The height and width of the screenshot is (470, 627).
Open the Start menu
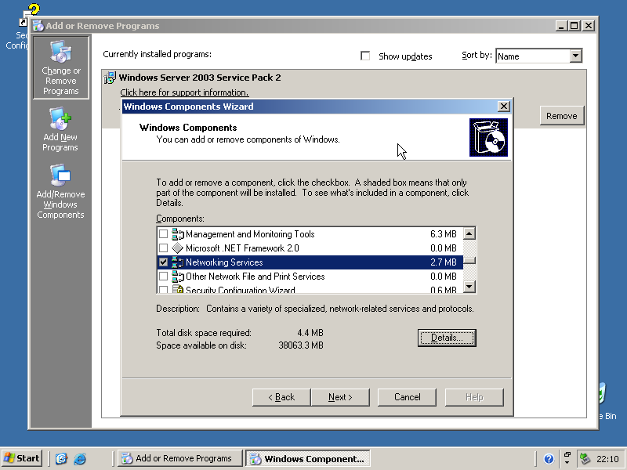click(x=22, y=459)
